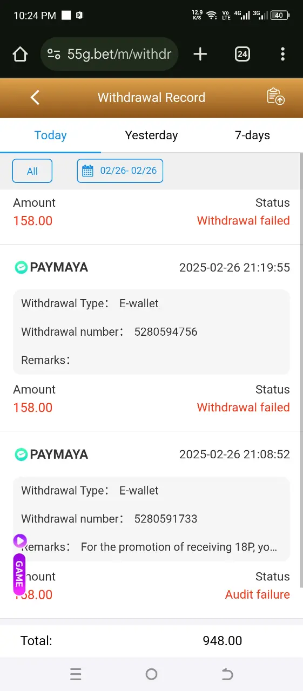Tap the browser home icon

coord(20,54)
